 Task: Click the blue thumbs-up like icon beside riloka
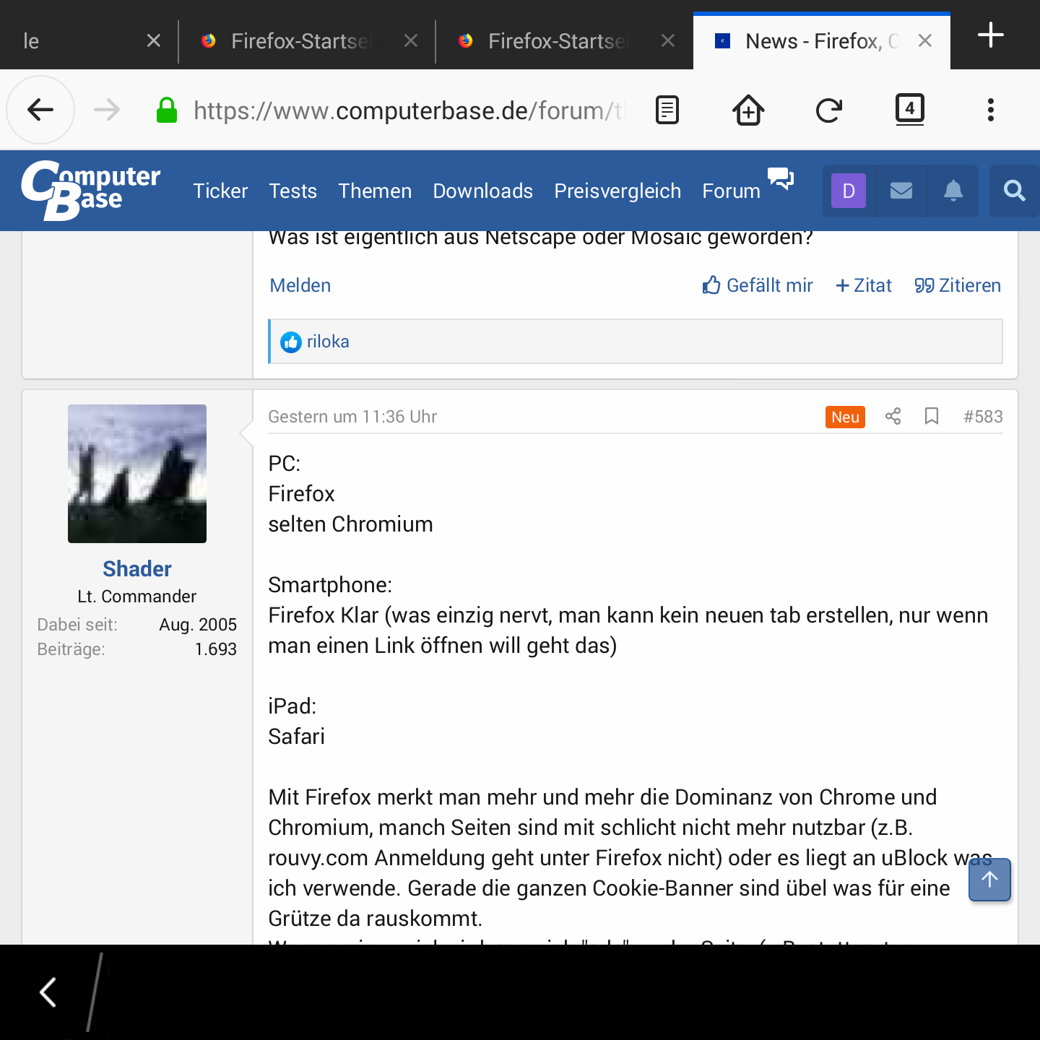click(x=291, y=342)
